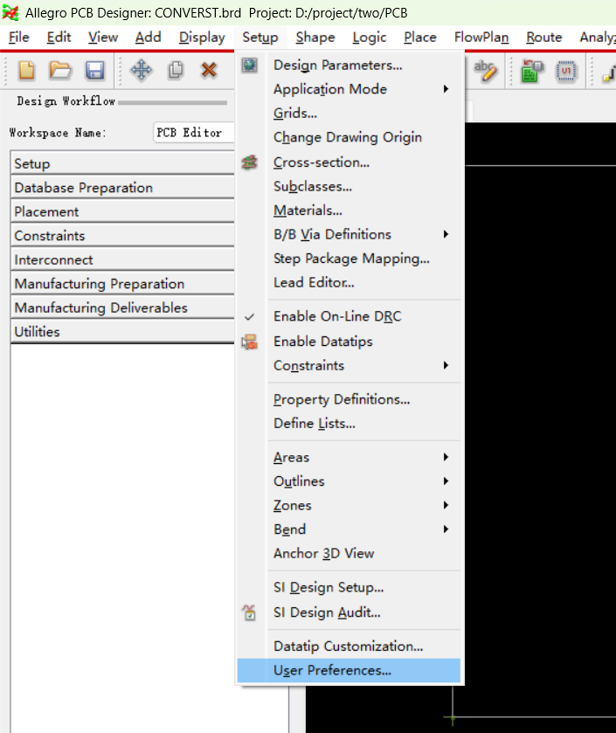Open Materials menu entry
The image size is (616, 733).
click(349, 211)
